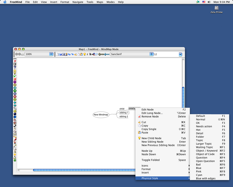Select Edit Long Node from the context menu
This screenshot has height=187, width=233.
(152, 113)
